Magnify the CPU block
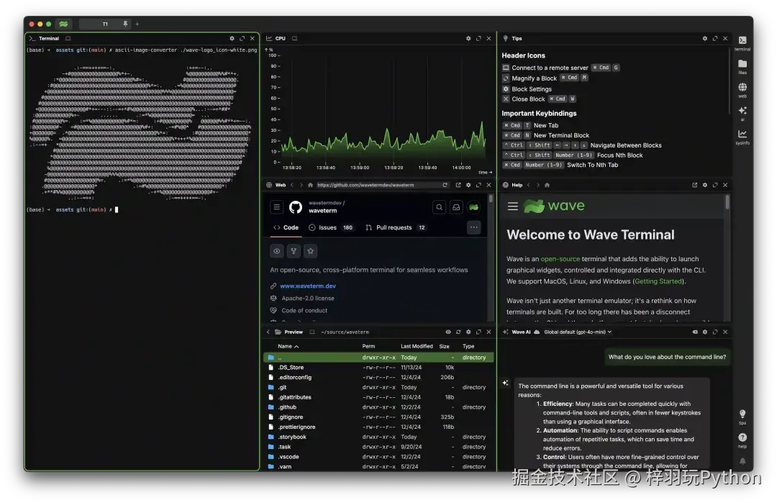Image resolution: width=777 pixels, height=503 pixels. (x=478, y=38)
